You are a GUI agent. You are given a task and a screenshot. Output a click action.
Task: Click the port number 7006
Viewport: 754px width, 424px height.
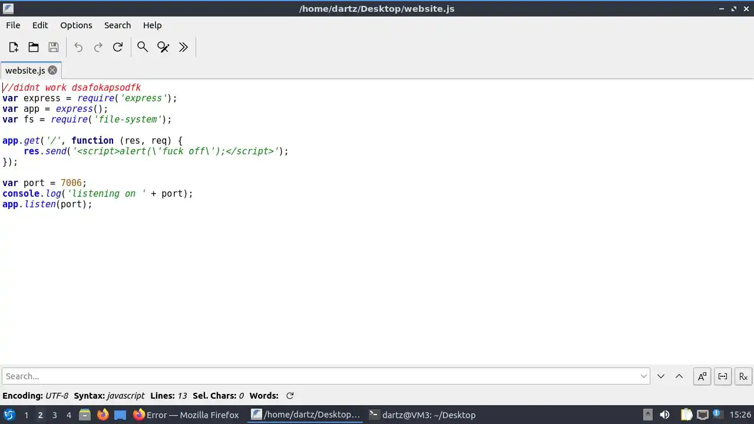[x=71, y=183]
